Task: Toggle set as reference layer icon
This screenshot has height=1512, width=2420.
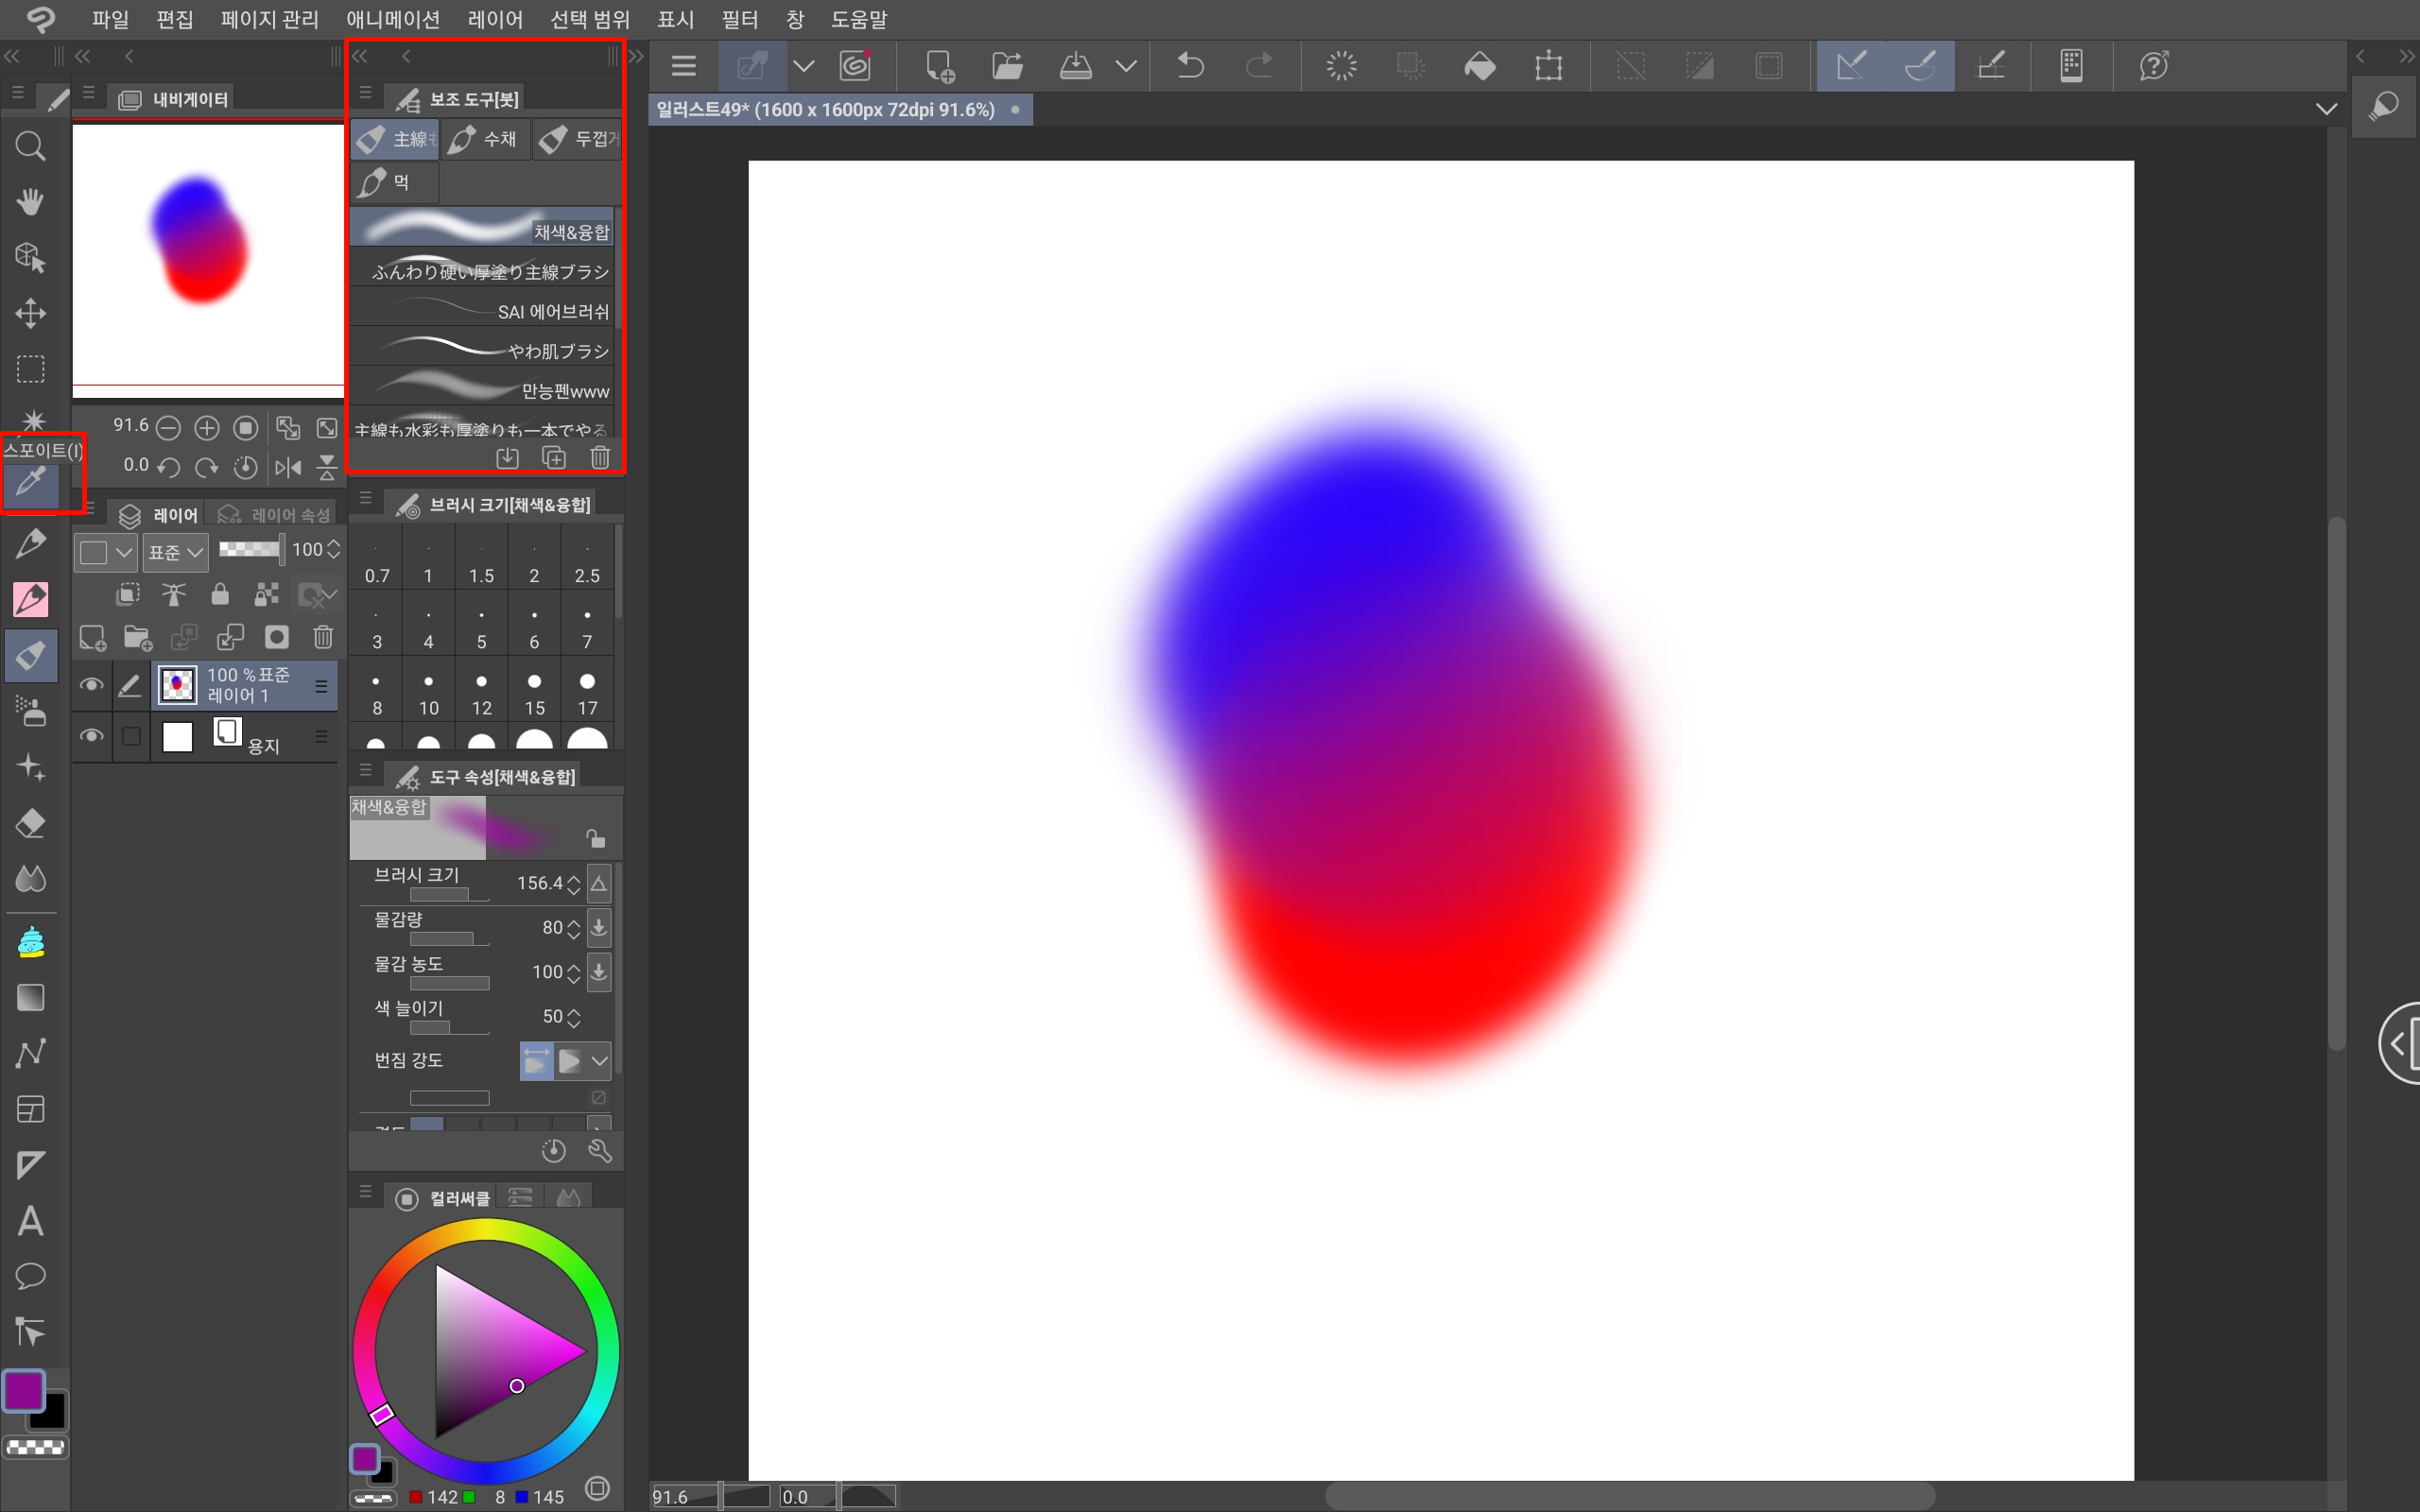Action: (x=173, y=595)
